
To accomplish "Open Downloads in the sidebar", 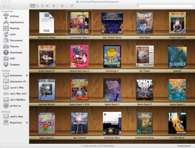I will (13, 52).
